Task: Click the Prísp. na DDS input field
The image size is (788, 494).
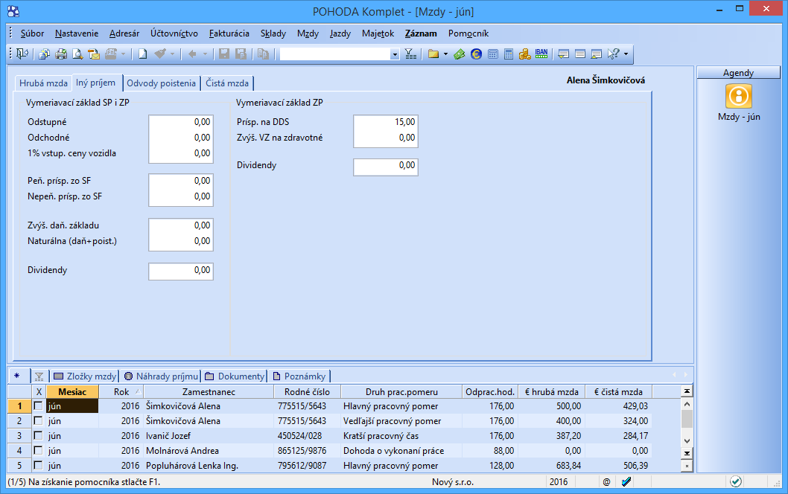Action: pyautogui.click(x=385, y=122)
